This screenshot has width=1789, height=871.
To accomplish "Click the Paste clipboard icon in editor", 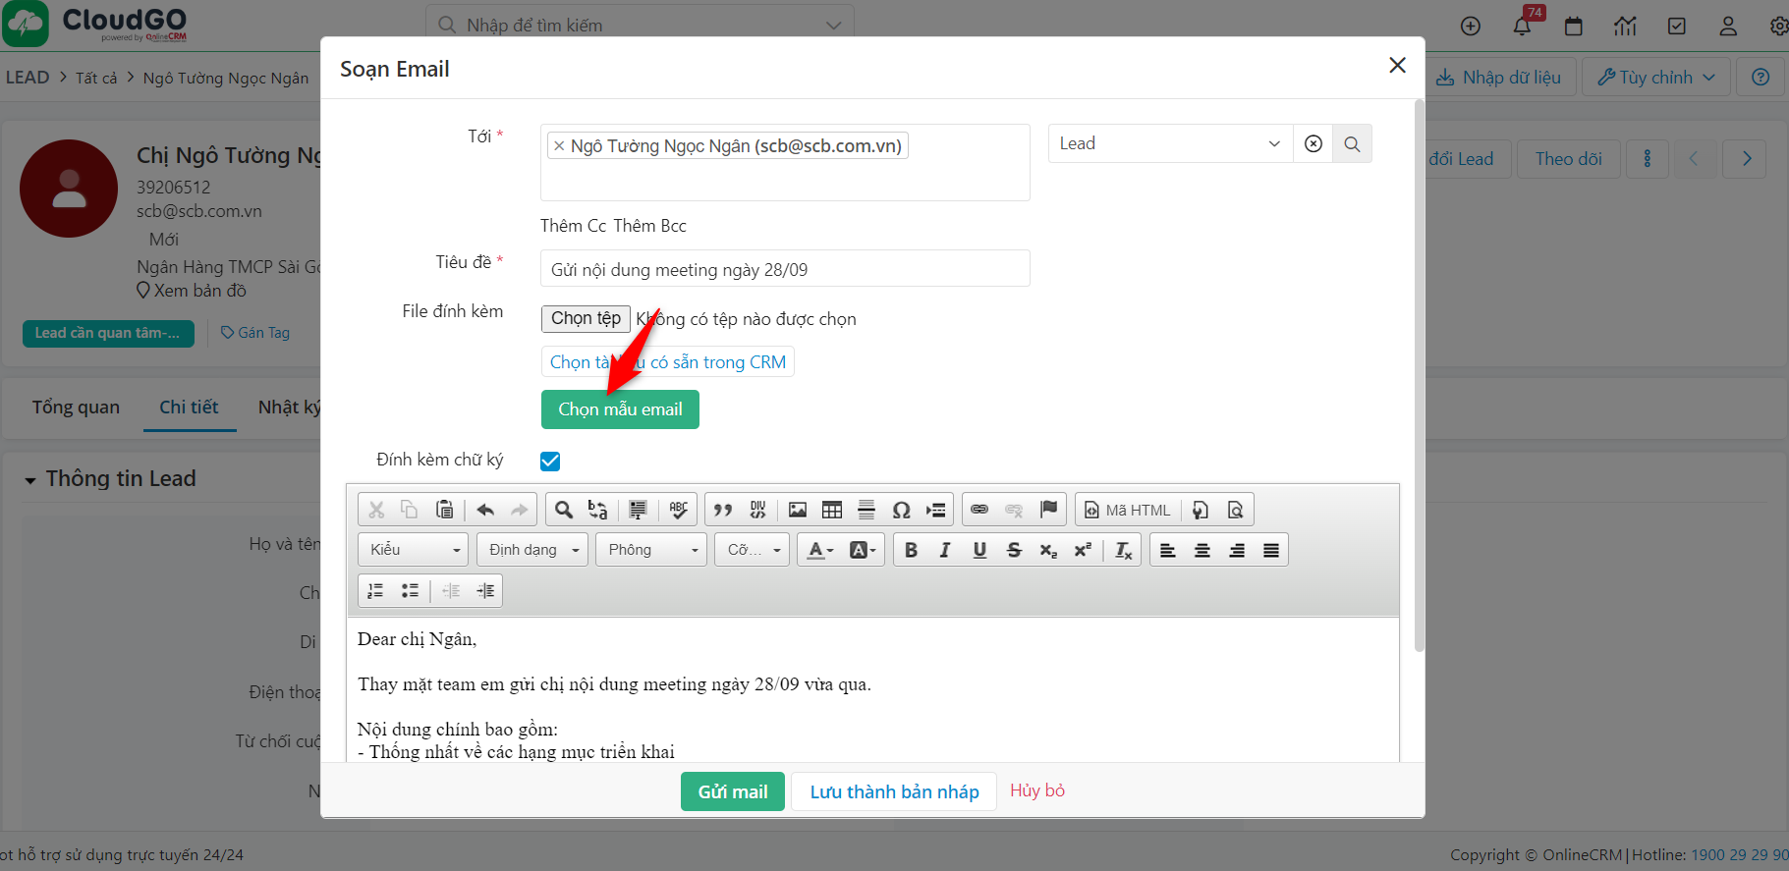I will point(445,510).
